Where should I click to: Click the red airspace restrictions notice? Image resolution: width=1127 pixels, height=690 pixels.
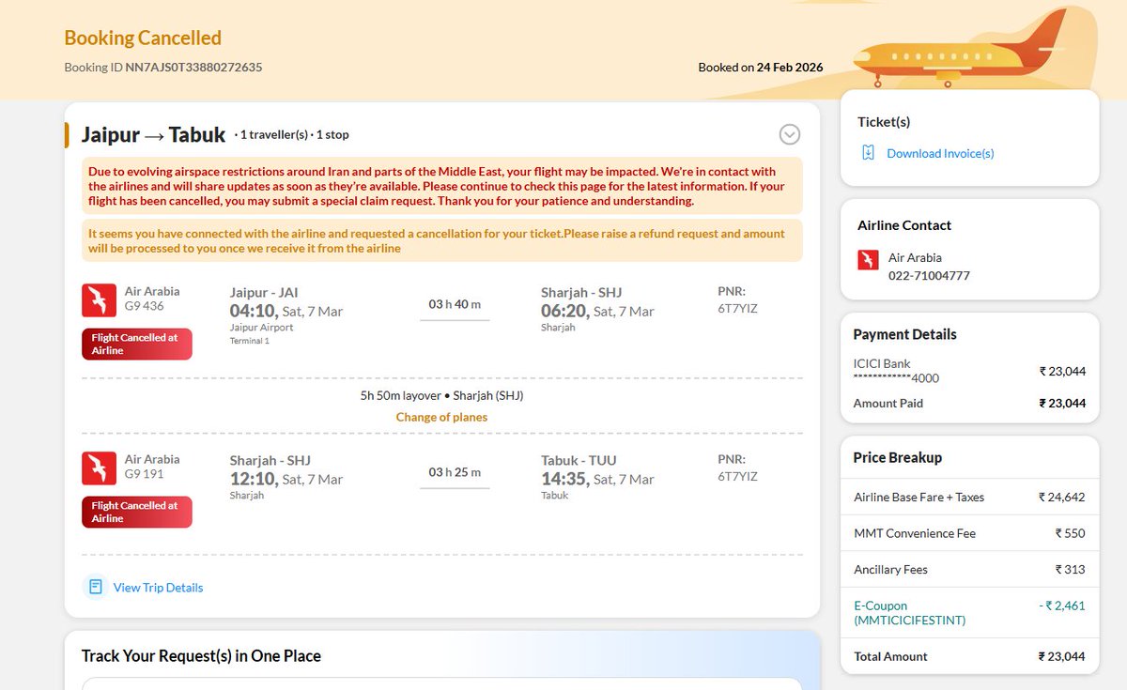click(441, 186)
